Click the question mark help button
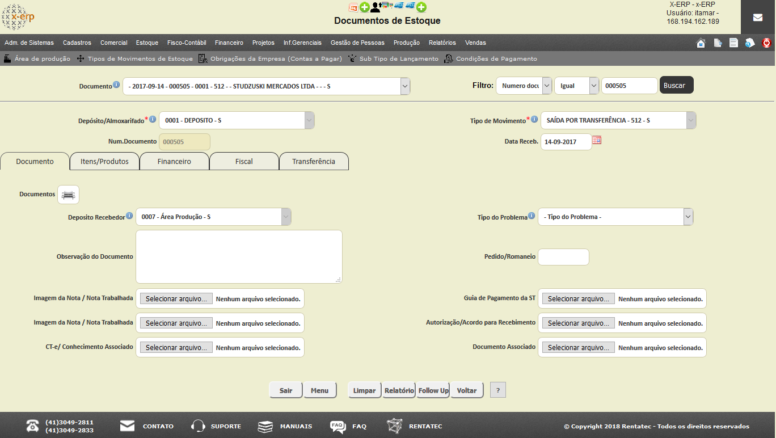Viewport: 776px width, 438px height. [497, 390]
